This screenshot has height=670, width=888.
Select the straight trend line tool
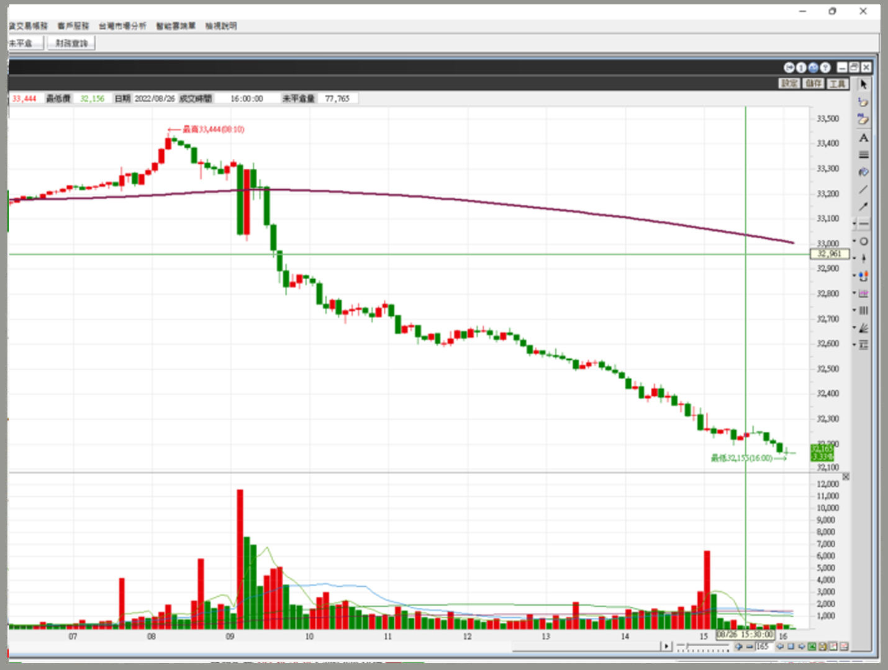click(864, 189)
